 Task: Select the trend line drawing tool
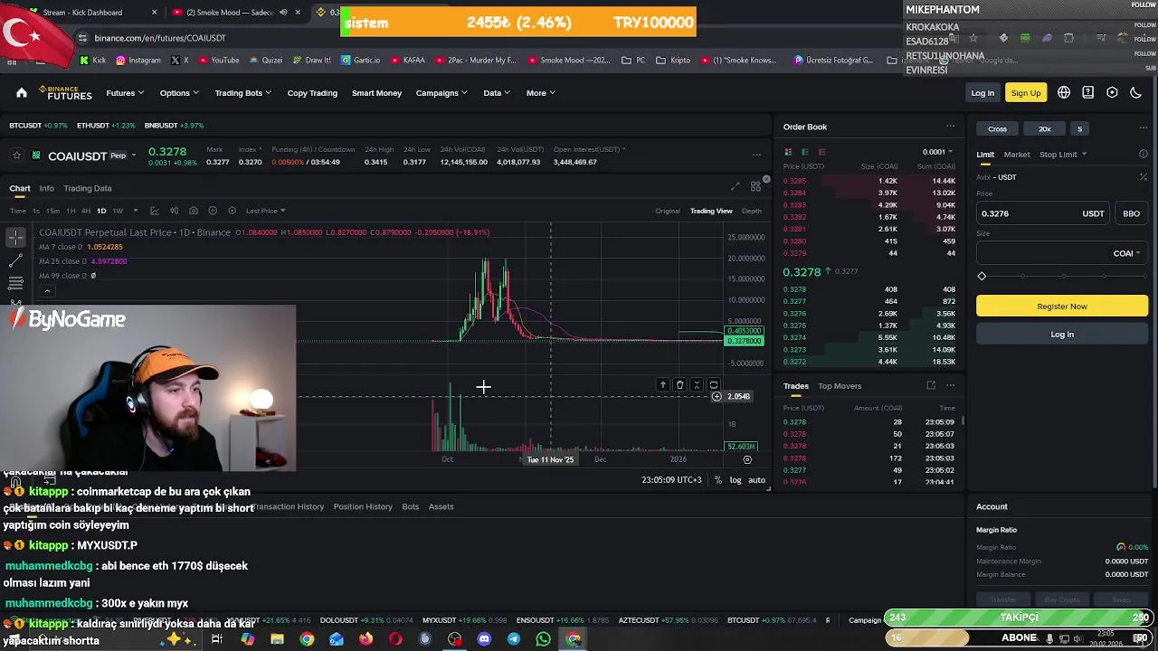[16, 260]
